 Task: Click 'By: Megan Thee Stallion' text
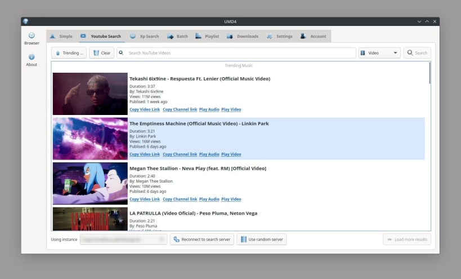(151, 181)
